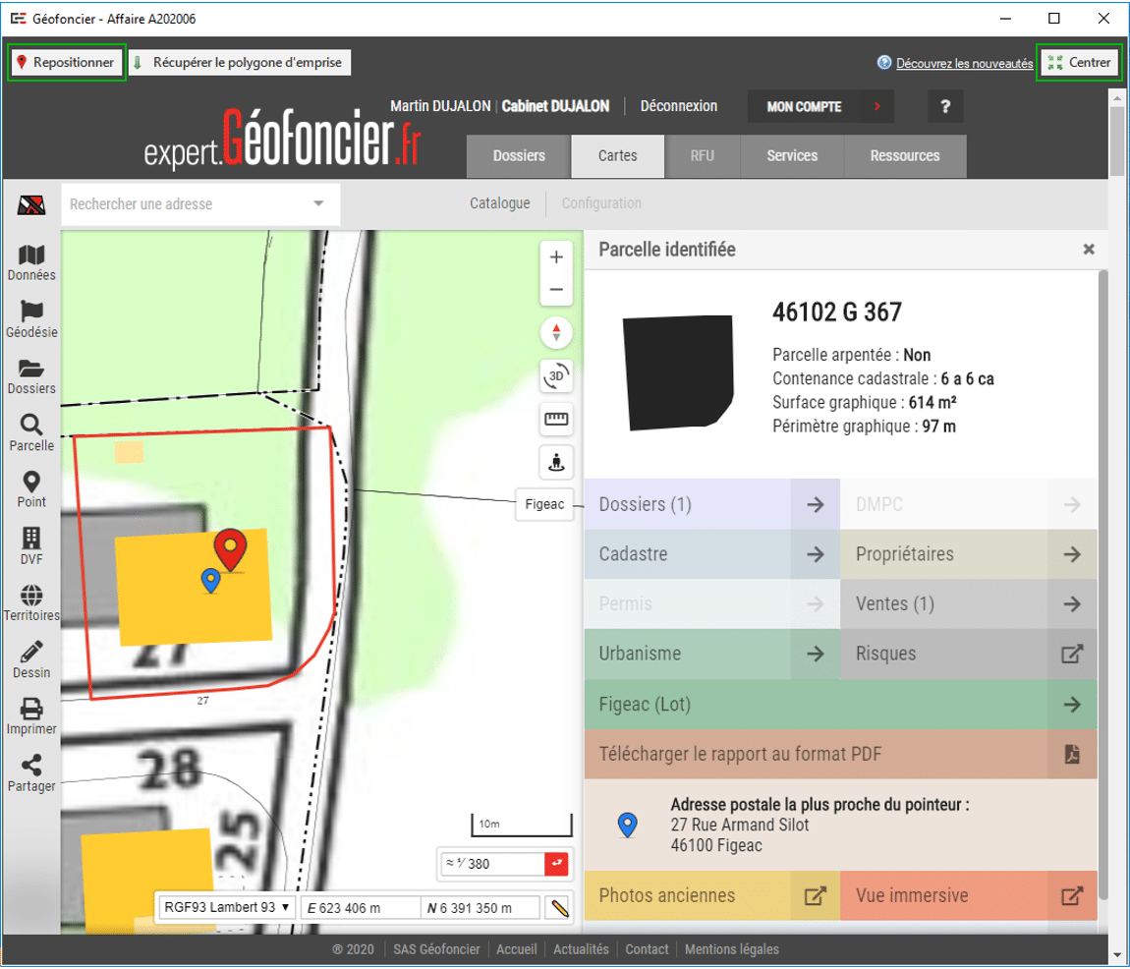The width and height of the screenshot is (1130, 969).
Task: Select the Géodésie flag tool
Action: 31,319
